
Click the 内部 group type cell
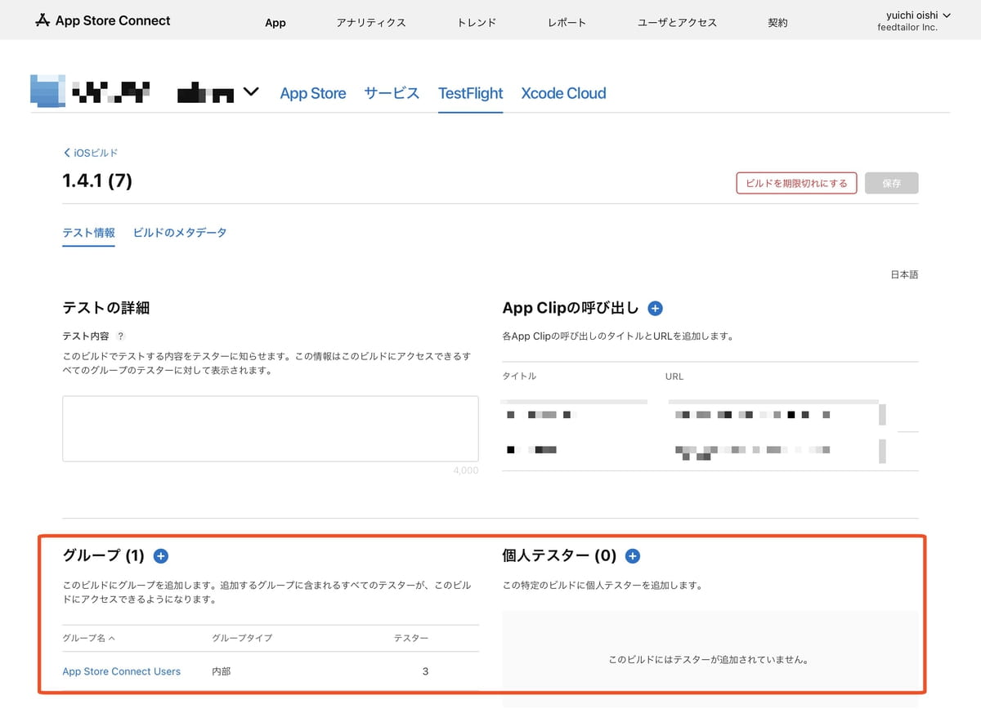(x=222, y=671)
